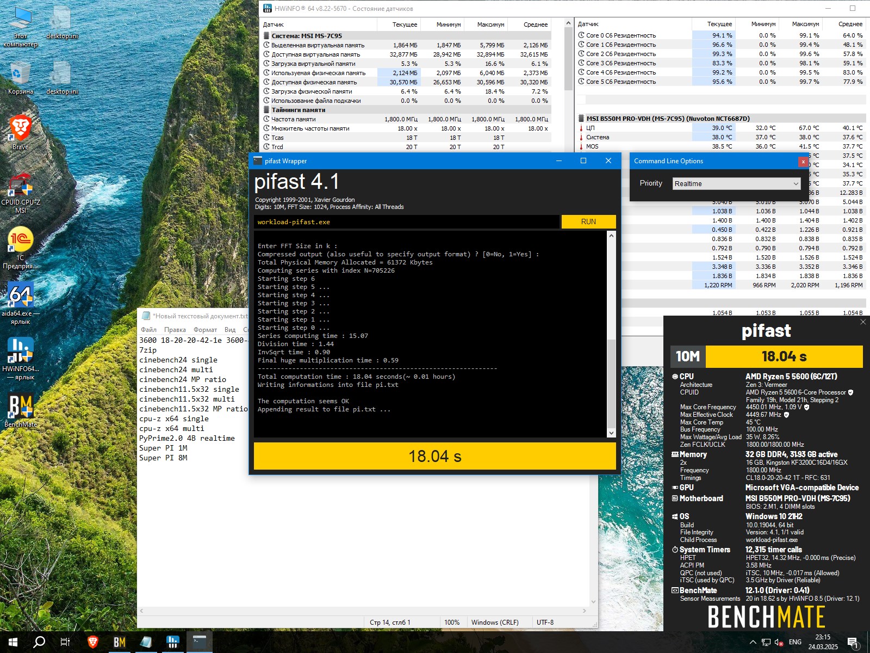Click the pifast console scrollbar down arrow
The width and height of the screenshot is (870, 653).
point(611,433)
